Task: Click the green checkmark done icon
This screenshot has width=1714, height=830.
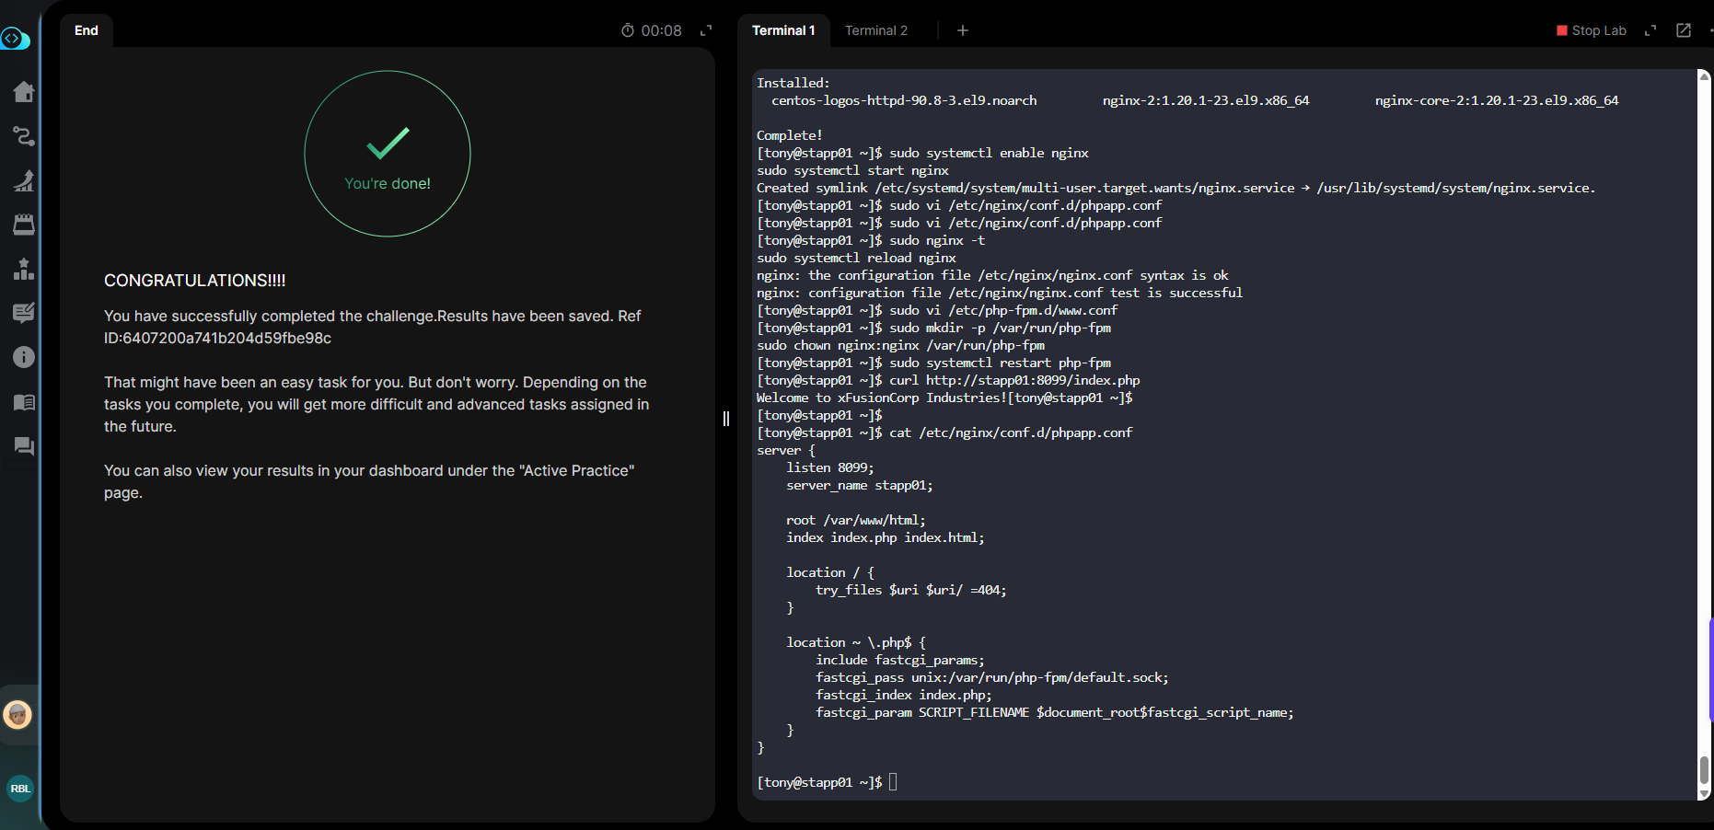Action: 388,143
